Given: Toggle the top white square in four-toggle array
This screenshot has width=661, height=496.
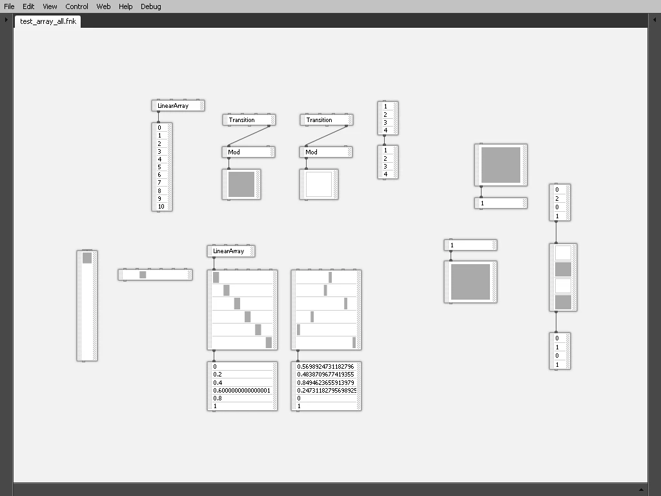Looking at the screenshot, I should [x=563, y=253].
